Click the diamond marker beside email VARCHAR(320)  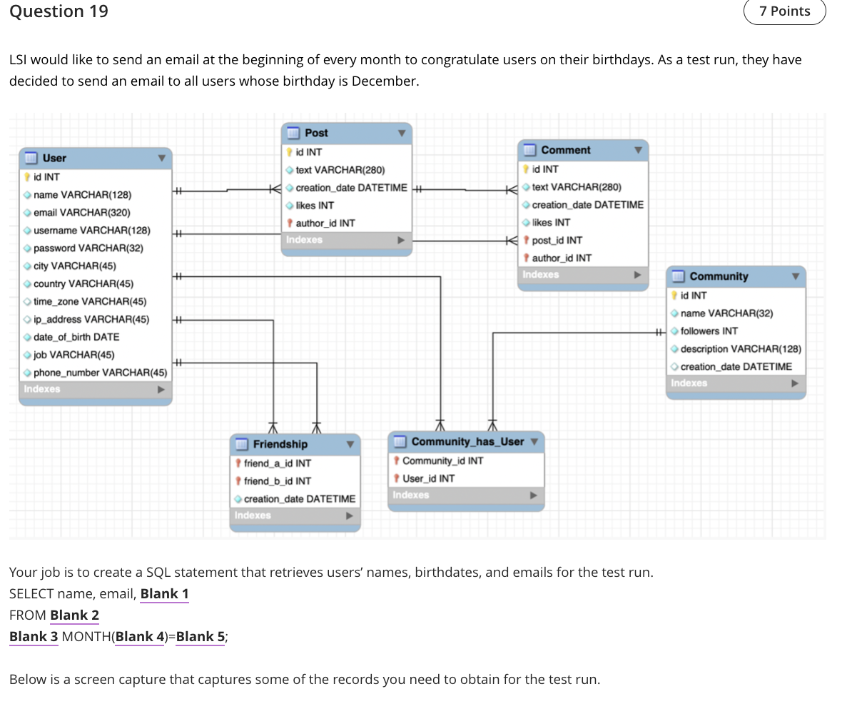tap(28, 212)
